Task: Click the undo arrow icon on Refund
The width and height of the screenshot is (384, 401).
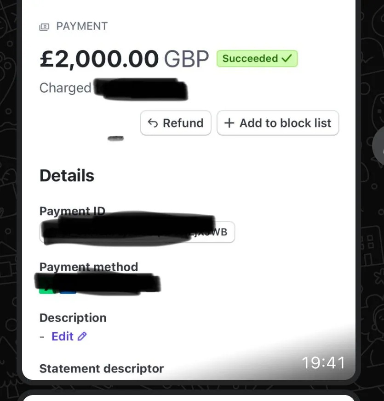Action: point(153,123)
